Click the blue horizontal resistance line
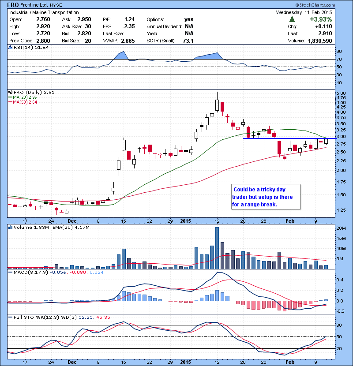 coord(290,138)
